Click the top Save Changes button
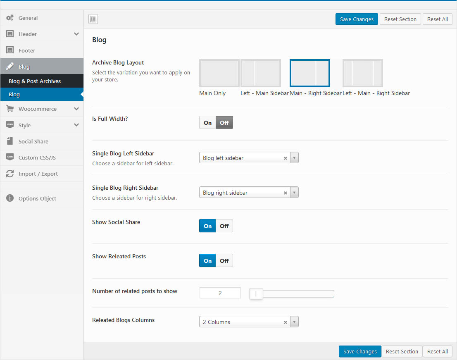 point(357,19)
